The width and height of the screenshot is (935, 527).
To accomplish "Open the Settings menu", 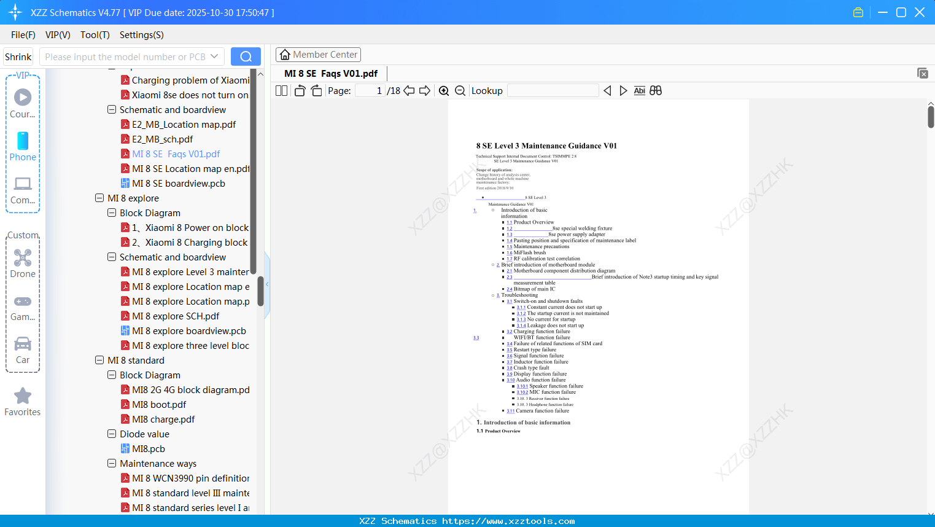I will pyautogui.click(x=142, y=35).
